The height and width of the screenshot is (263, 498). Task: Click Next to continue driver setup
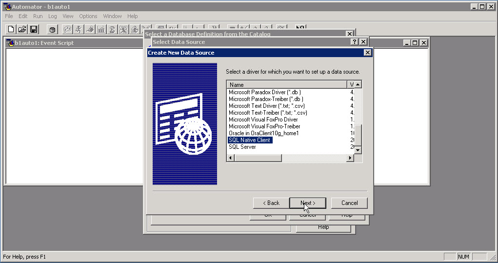click(x=308, y=203)
